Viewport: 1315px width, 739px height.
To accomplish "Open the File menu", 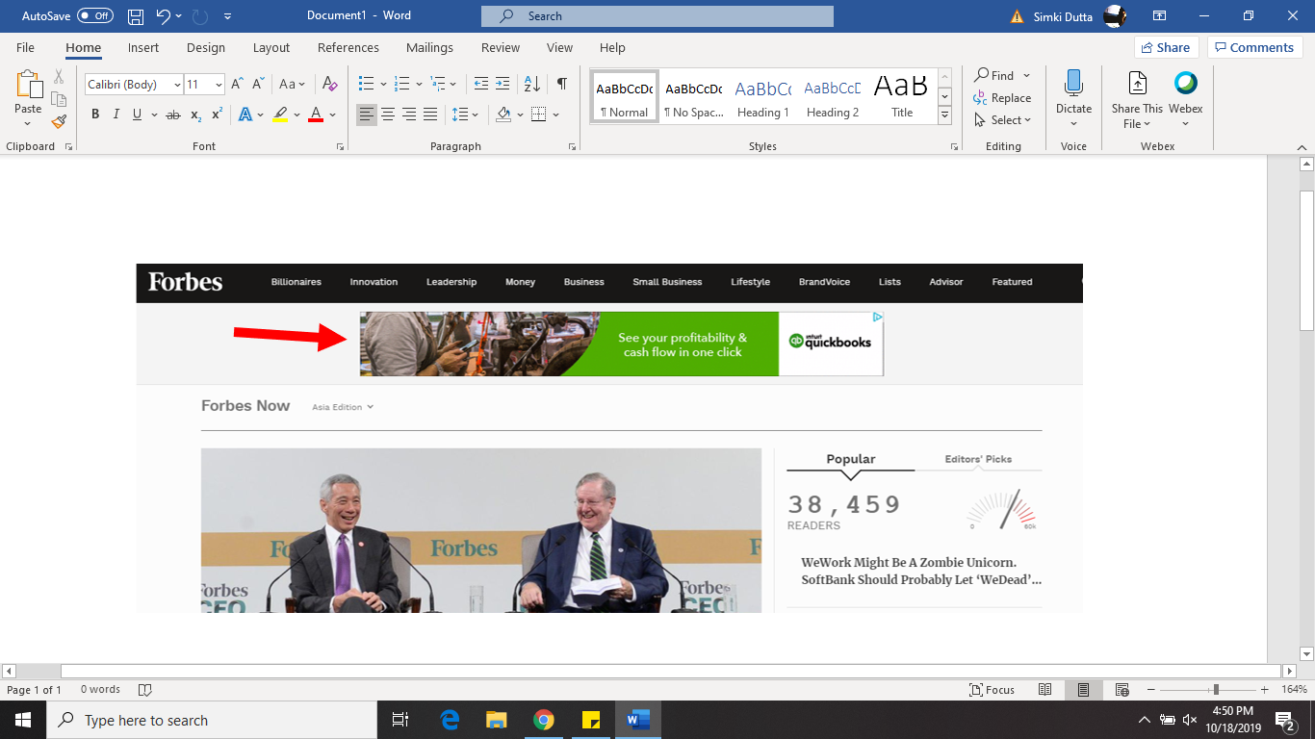I will point(25,47).
